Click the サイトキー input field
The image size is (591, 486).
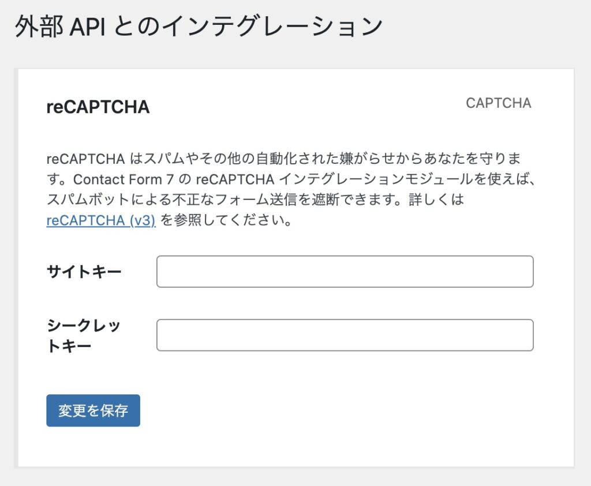click(x=345, y=272)
